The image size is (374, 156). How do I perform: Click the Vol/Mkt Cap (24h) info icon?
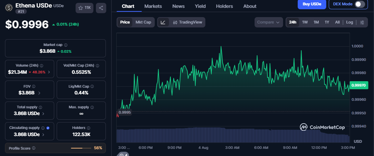pos(98,66)
